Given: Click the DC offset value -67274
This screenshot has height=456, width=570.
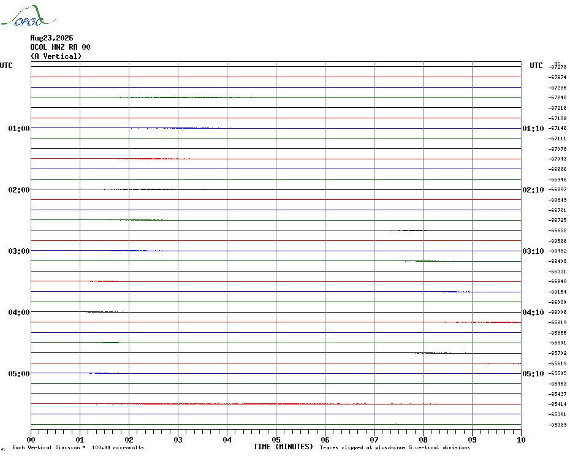Looking at the screenshot, I should point(557,77).
